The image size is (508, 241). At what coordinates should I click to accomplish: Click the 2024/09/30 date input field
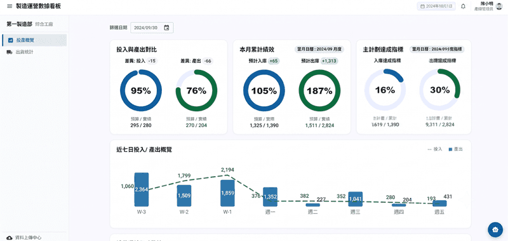point(152,27)
